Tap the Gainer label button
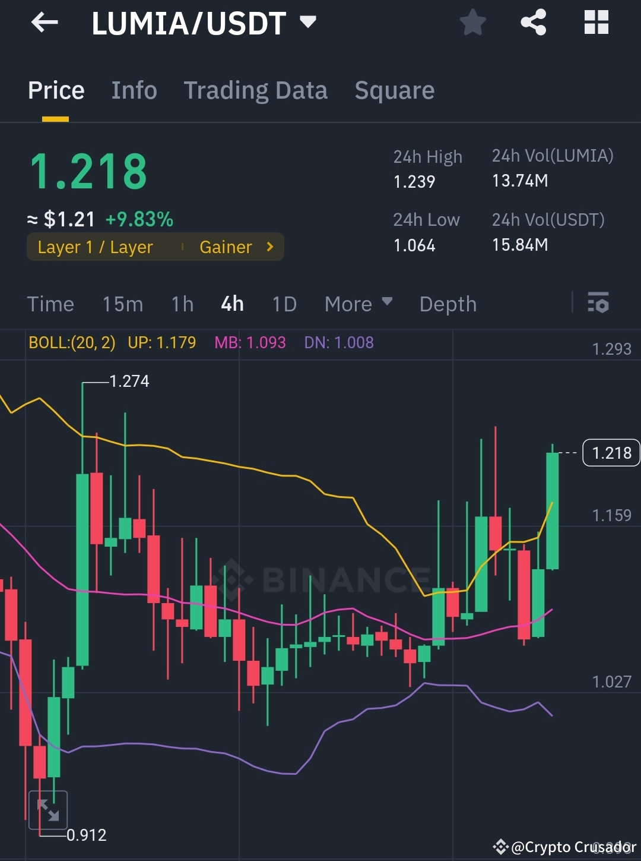 coord(225,247)
